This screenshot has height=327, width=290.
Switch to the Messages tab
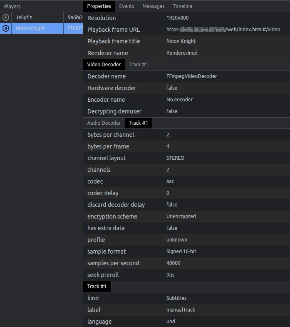tap(154, 6)
